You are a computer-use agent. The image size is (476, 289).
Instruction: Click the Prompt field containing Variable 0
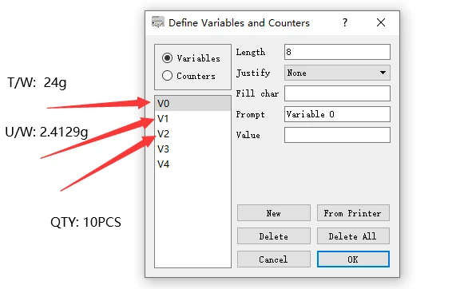click(x=337, y=114)
